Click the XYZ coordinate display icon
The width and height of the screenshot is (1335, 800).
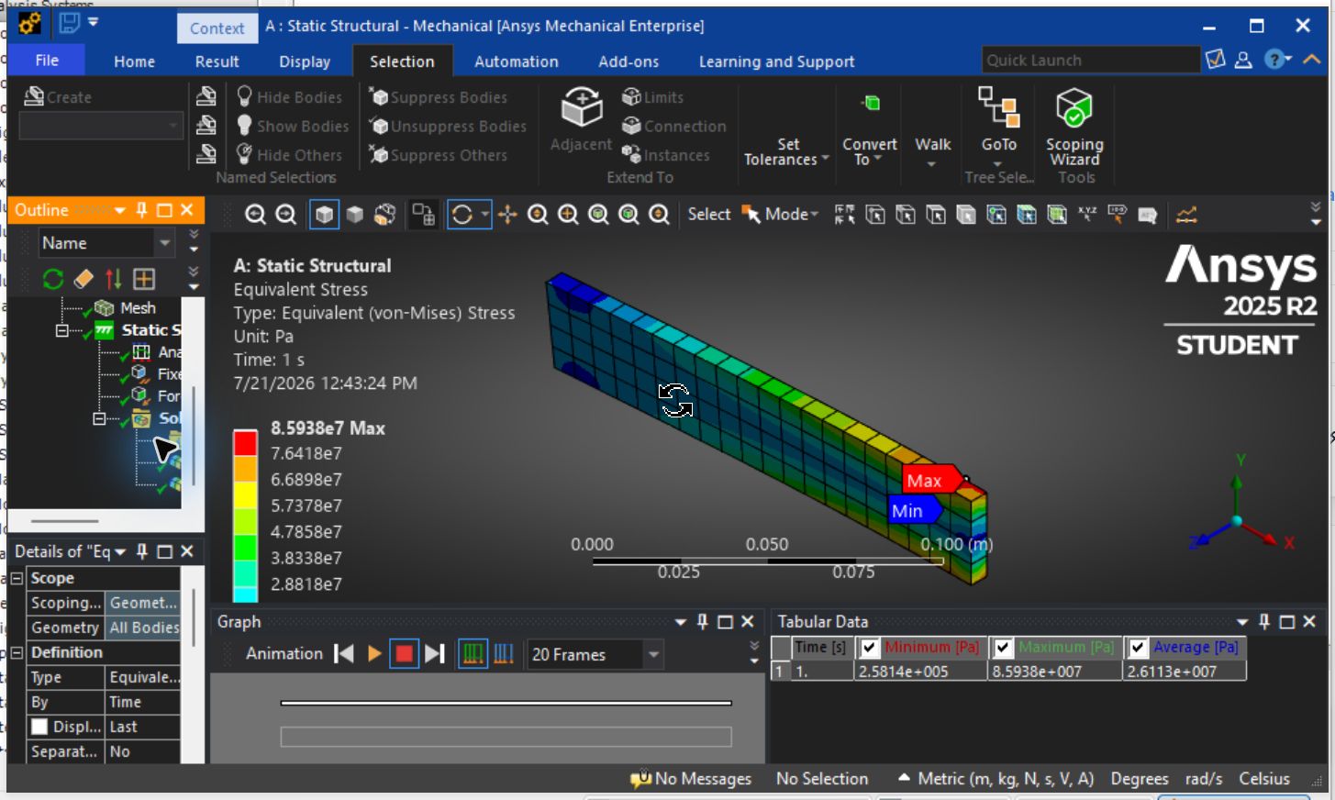coord(1087,215)
